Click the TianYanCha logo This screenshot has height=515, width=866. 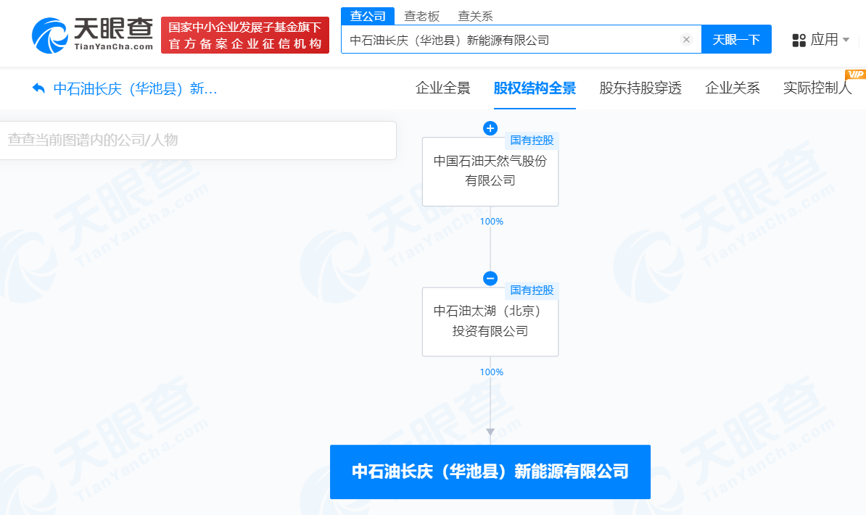(92, 34)
